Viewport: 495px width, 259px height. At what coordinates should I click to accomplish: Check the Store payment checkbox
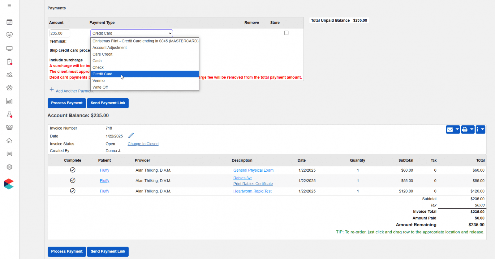pyautogui.click(x=286, y=33)
